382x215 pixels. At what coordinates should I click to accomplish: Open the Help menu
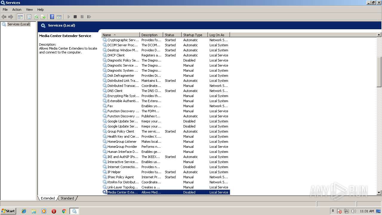pyautogui.click(x=40, y=10)
